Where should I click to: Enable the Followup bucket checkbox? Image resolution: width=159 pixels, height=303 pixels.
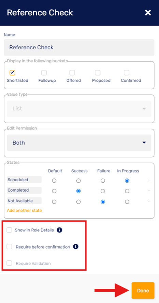pyautogui.click(x=44, y=73)
